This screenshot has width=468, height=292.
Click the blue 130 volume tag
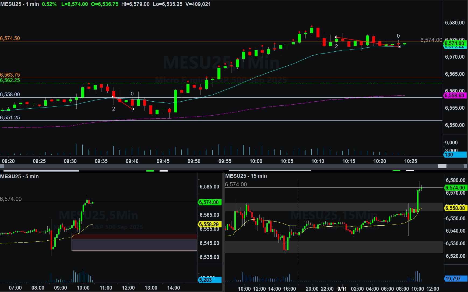455,155
